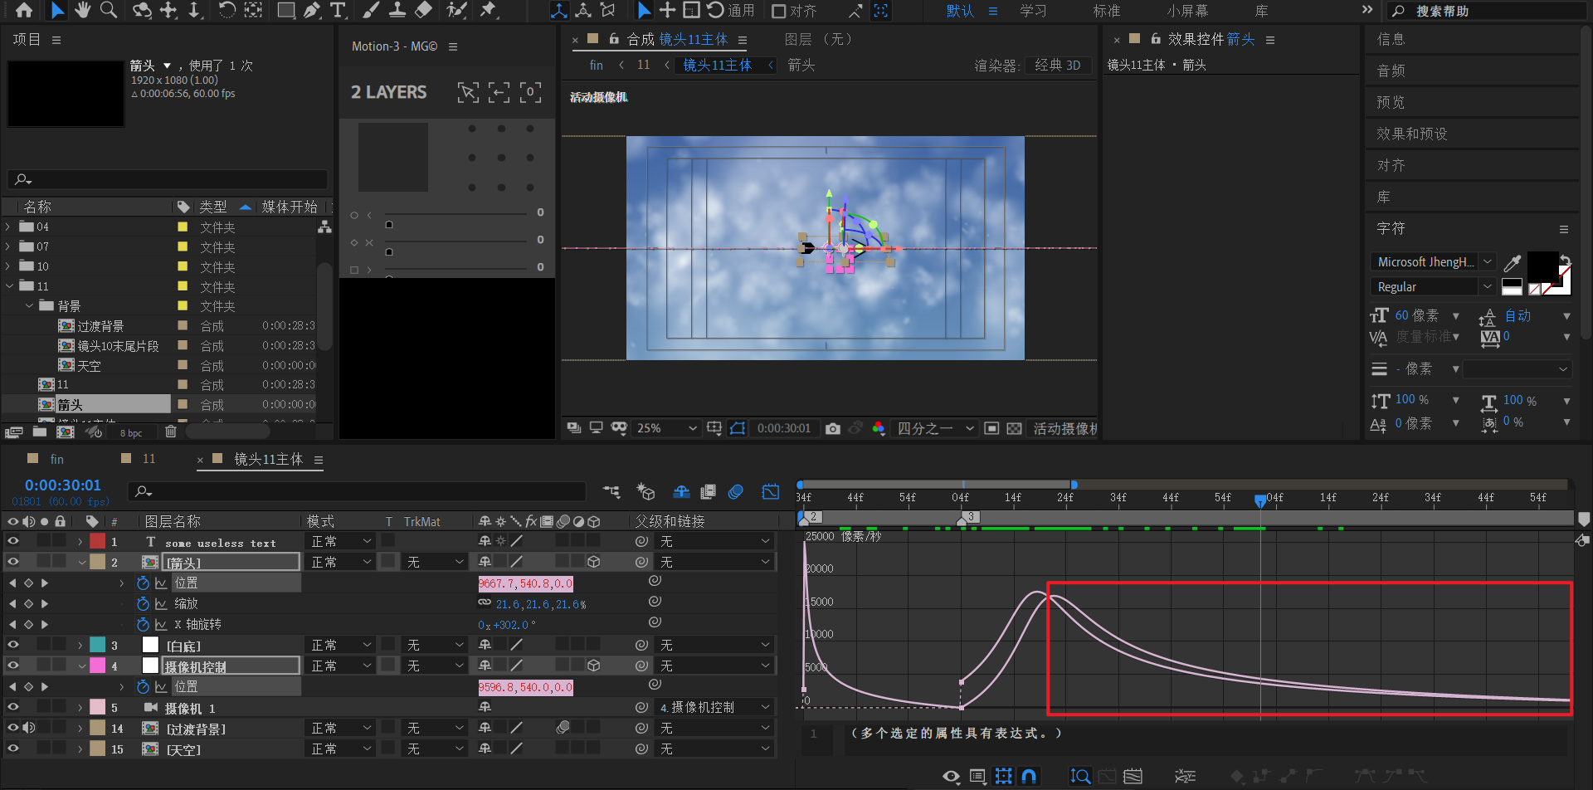Select the Rectangle shape tool
The image size is (1593, 790).
(285, 10)
